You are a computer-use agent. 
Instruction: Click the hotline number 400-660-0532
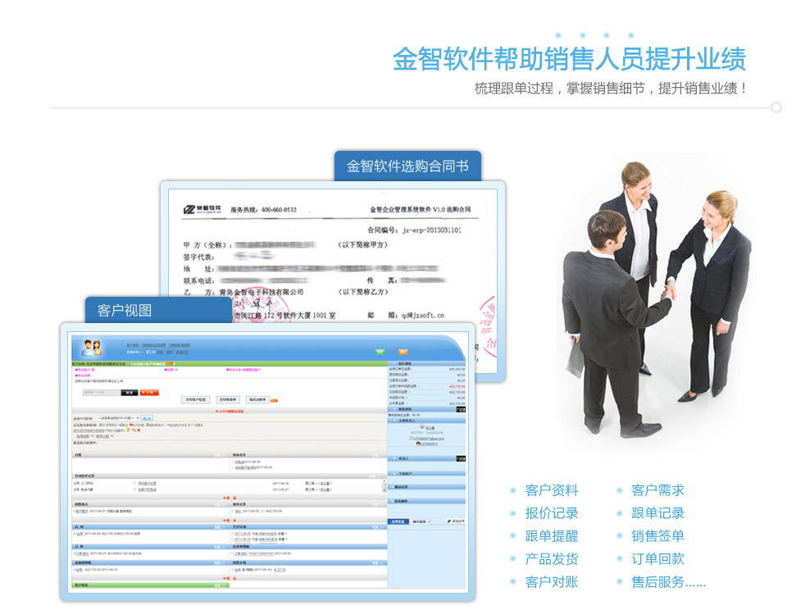tap(279, 209)
